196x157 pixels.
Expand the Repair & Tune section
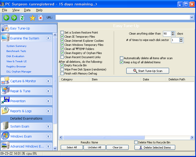coord(48,91)
